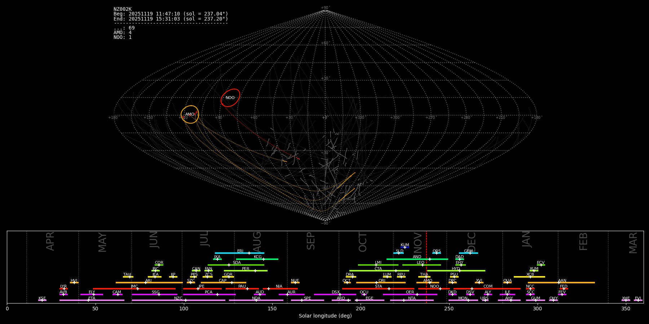Click the sporadic count line '...: 69'
Screen dimensions: 649x324
tap(124, 28)
